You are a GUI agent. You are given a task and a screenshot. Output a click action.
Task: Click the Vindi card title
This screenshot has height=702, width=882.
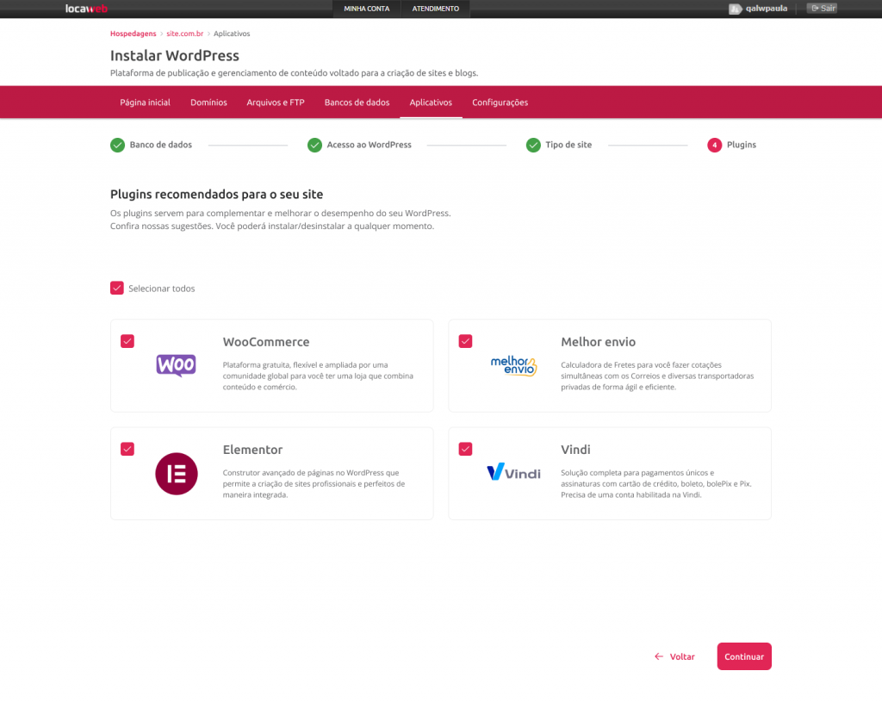click(575, 450)
